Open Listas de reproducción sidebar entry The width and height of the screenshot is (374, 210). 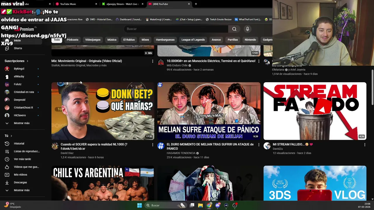point(22,151)
